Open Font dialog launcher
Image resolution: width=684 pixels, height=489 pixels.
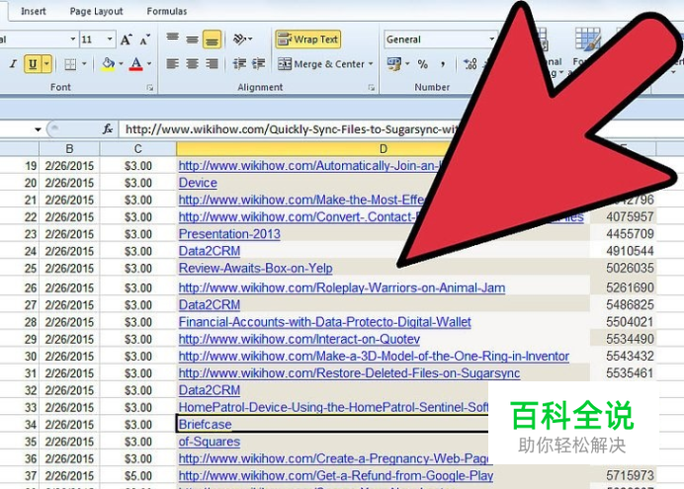tap(149, 88)
